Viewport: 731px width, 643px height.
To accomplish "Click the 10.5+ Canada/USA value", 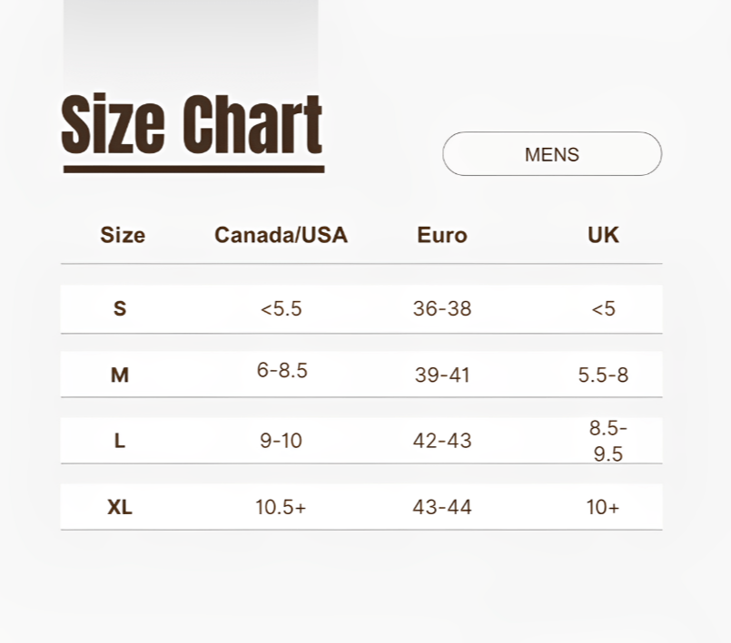I will pos(281,507).
